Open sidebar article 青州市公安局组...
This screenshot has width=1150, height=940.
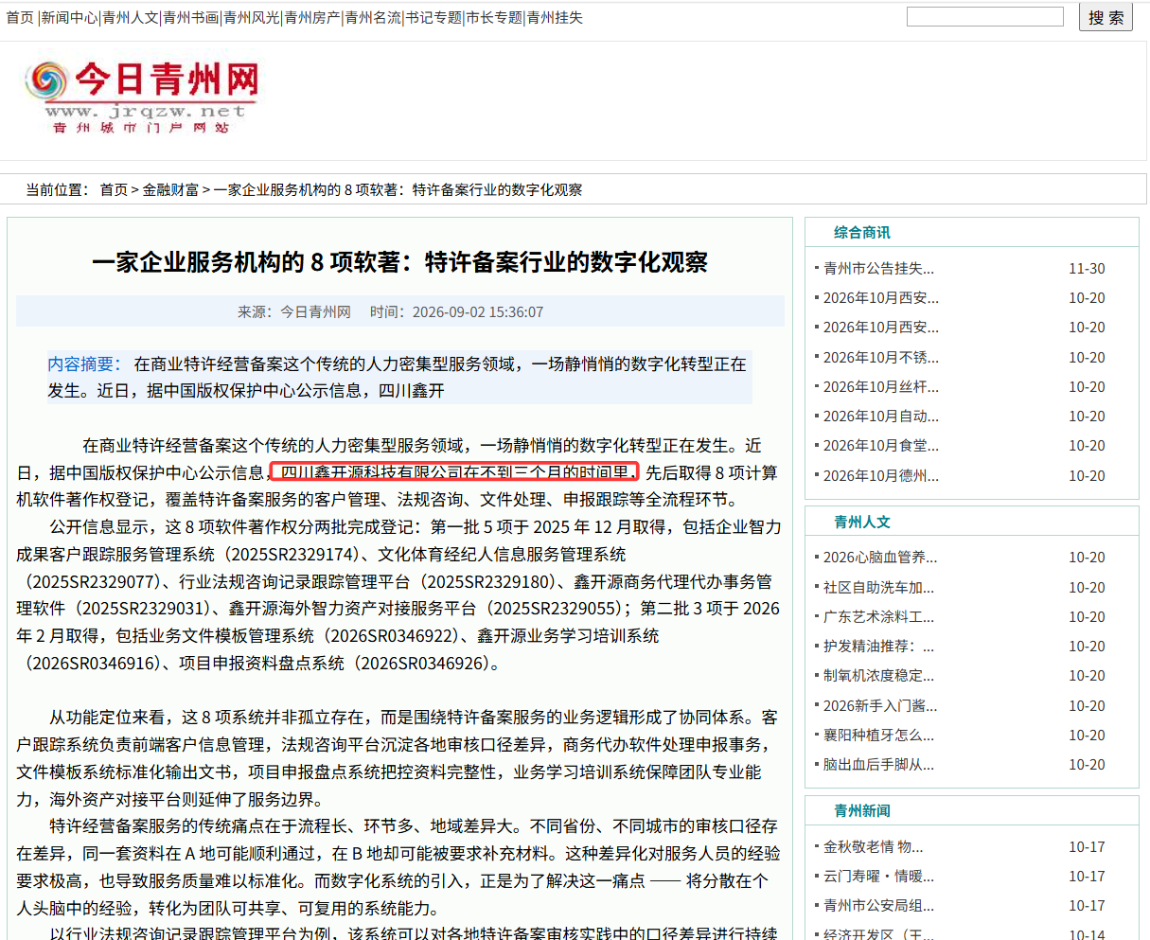point(878,905)
